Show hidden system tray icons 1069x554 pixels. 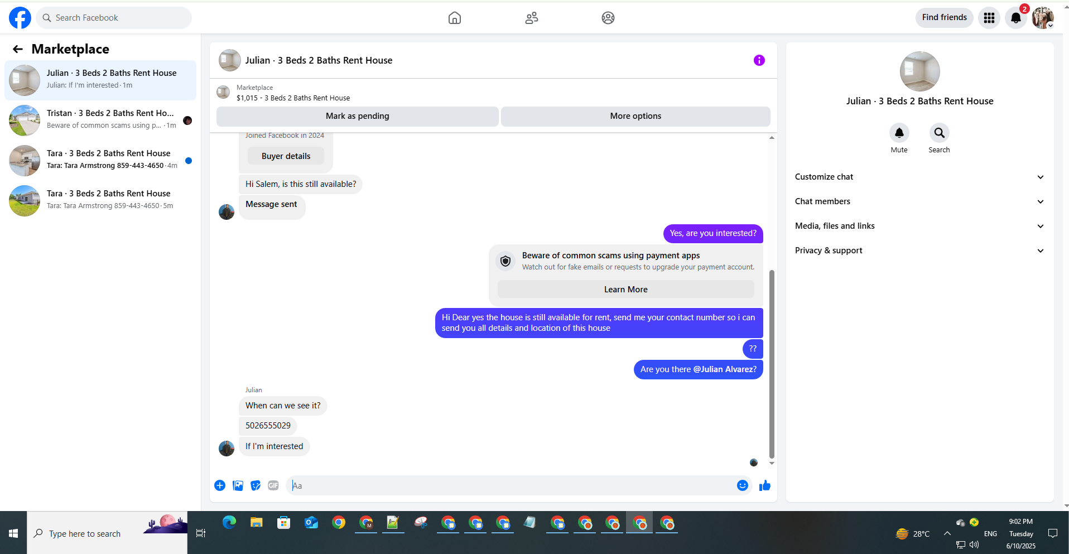(947, 533)
